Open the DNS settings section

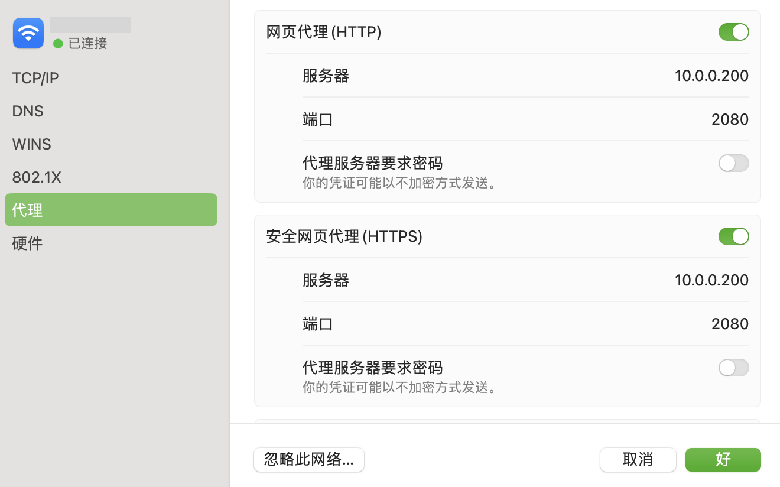(x=27, y=111)
